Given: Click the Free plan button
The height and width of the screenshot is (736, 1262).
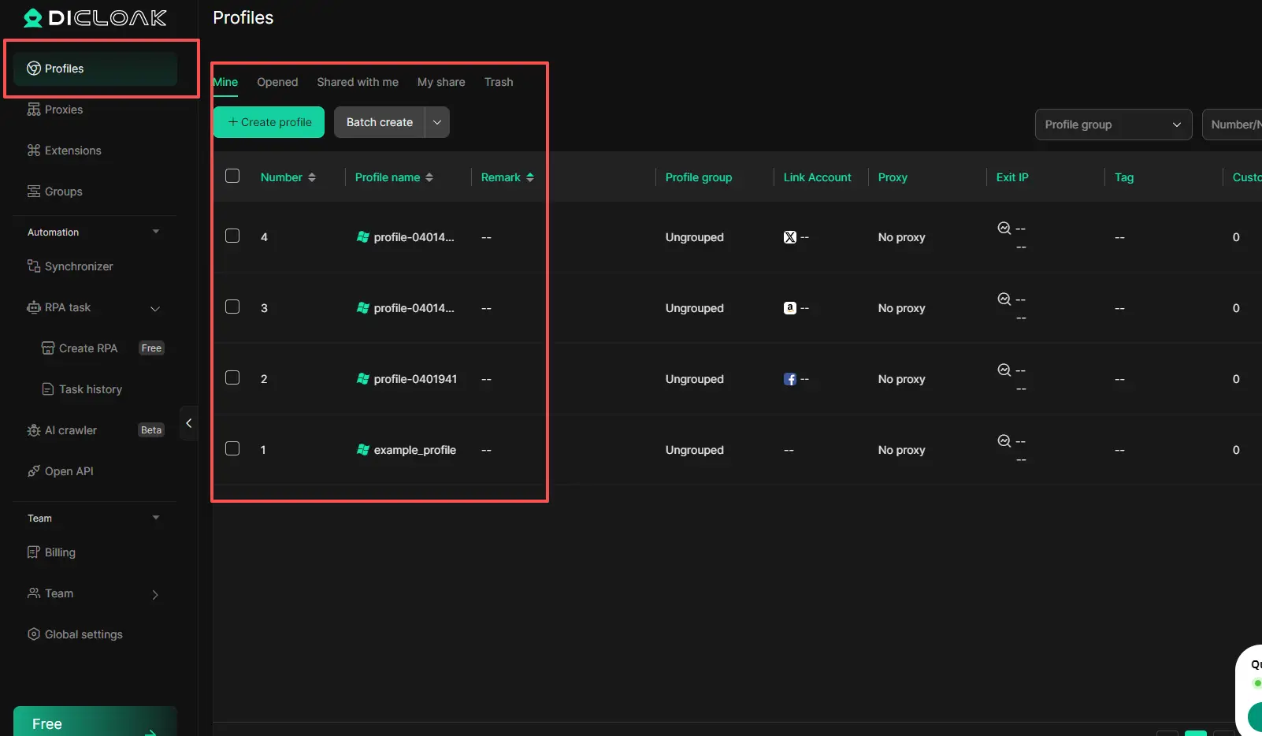Looking at the screenshot, I should (95, 723).
